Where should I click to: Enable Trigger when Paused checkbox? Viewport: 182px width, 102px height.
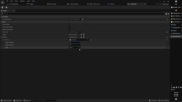tap(69, 27)
